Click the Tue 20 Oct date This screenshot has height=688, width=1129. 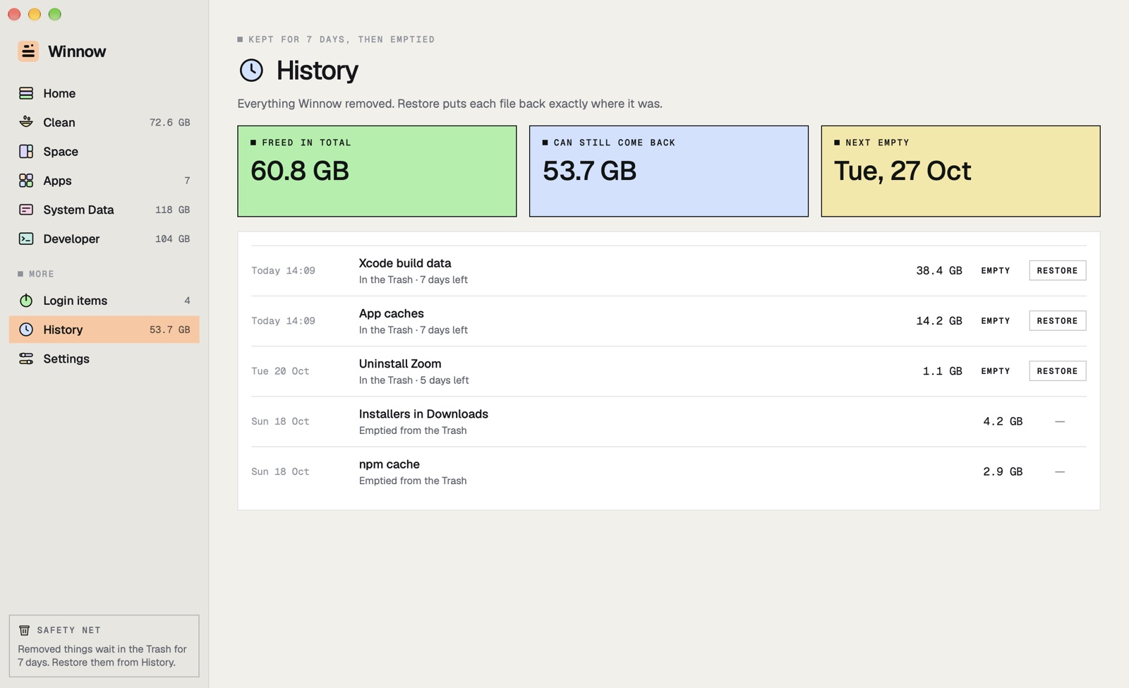point(280,371)
